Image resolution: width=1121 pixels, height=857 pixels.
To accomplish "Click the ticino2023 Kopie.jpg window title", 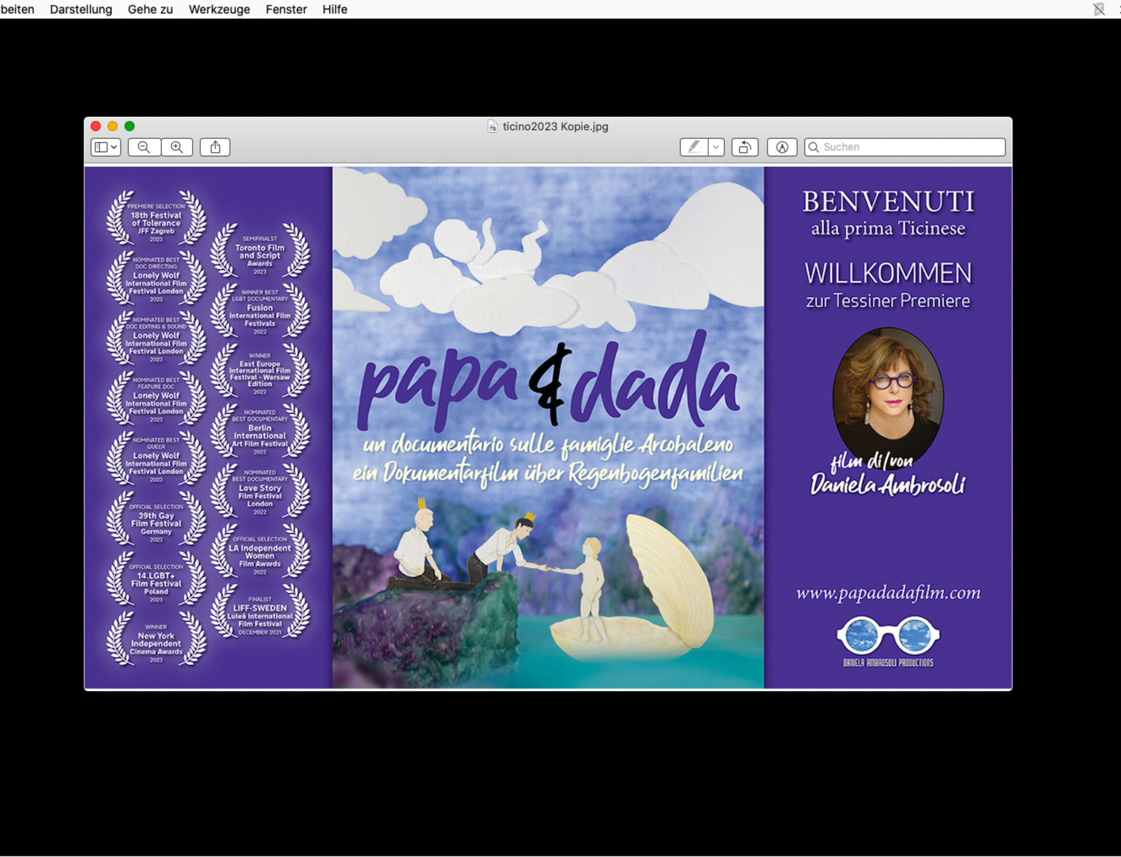I will point(555,127).
